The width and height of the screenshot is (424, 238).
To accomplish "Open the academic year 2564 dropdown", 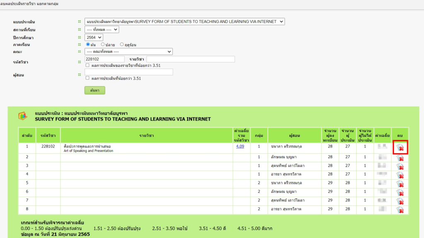I will (x=93, y=37).
